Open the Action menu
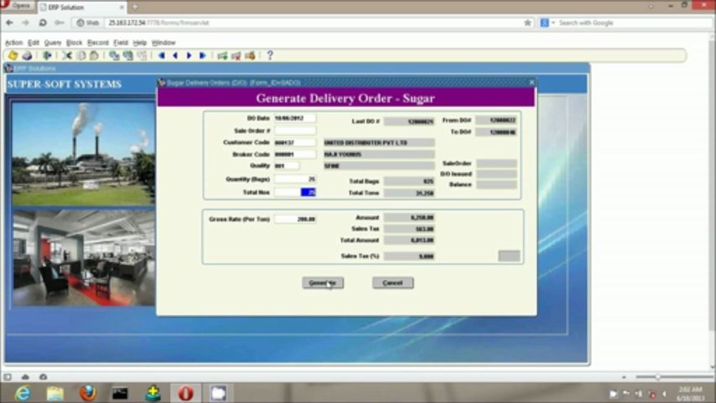This screenshot has width=716, height=403. 13,43
